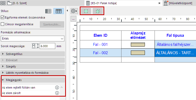The image size is (196, 100).
Task: Open the view organizer grid icon
Action: [3, 3]
